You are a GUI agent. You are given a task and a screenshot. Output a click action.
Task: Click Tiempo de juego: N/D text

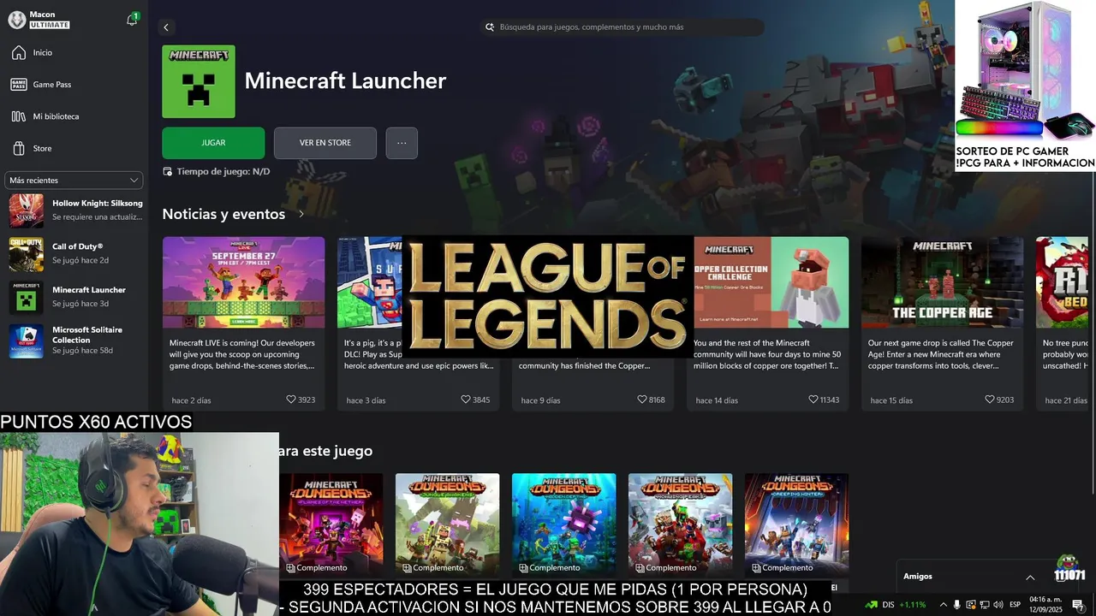(223, 172)
